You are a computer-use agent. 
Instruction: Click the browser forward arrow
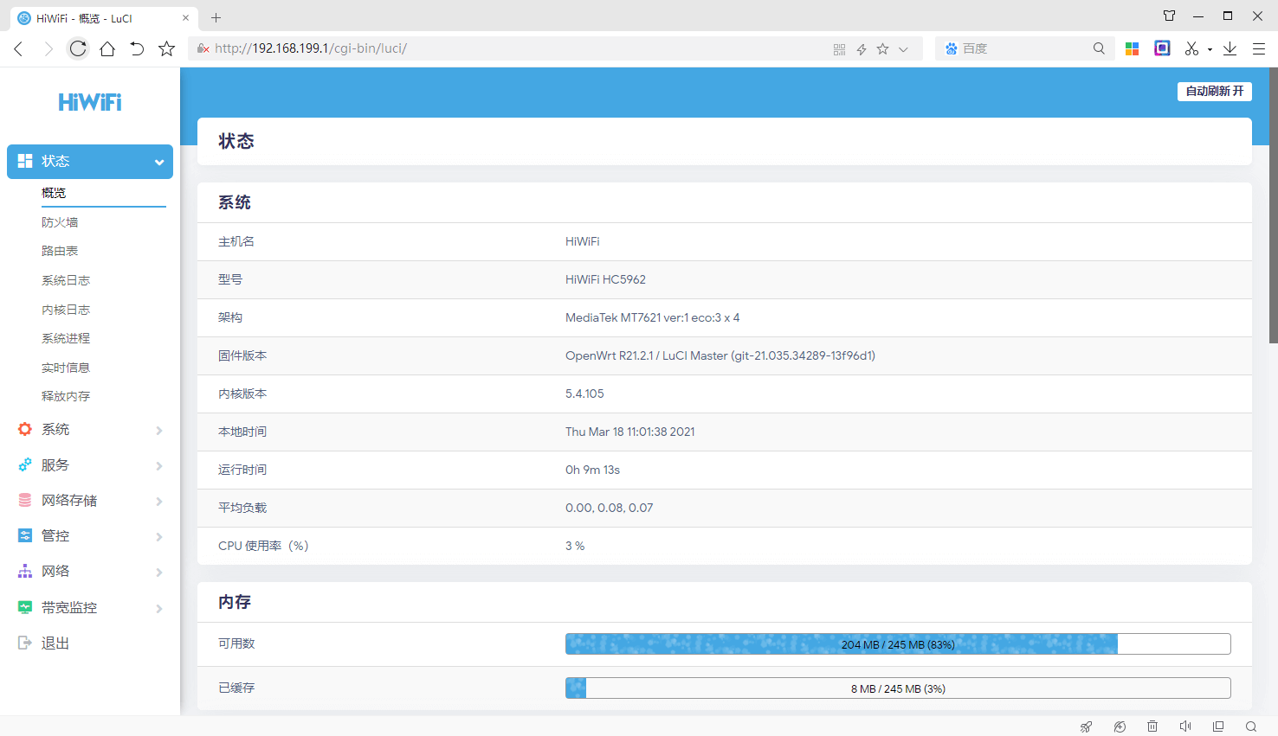click(48, 48)
